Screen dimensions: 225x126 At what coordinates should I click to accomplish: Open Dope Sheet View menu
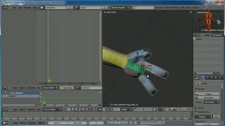pyautogui.click(x=15, y=88)
